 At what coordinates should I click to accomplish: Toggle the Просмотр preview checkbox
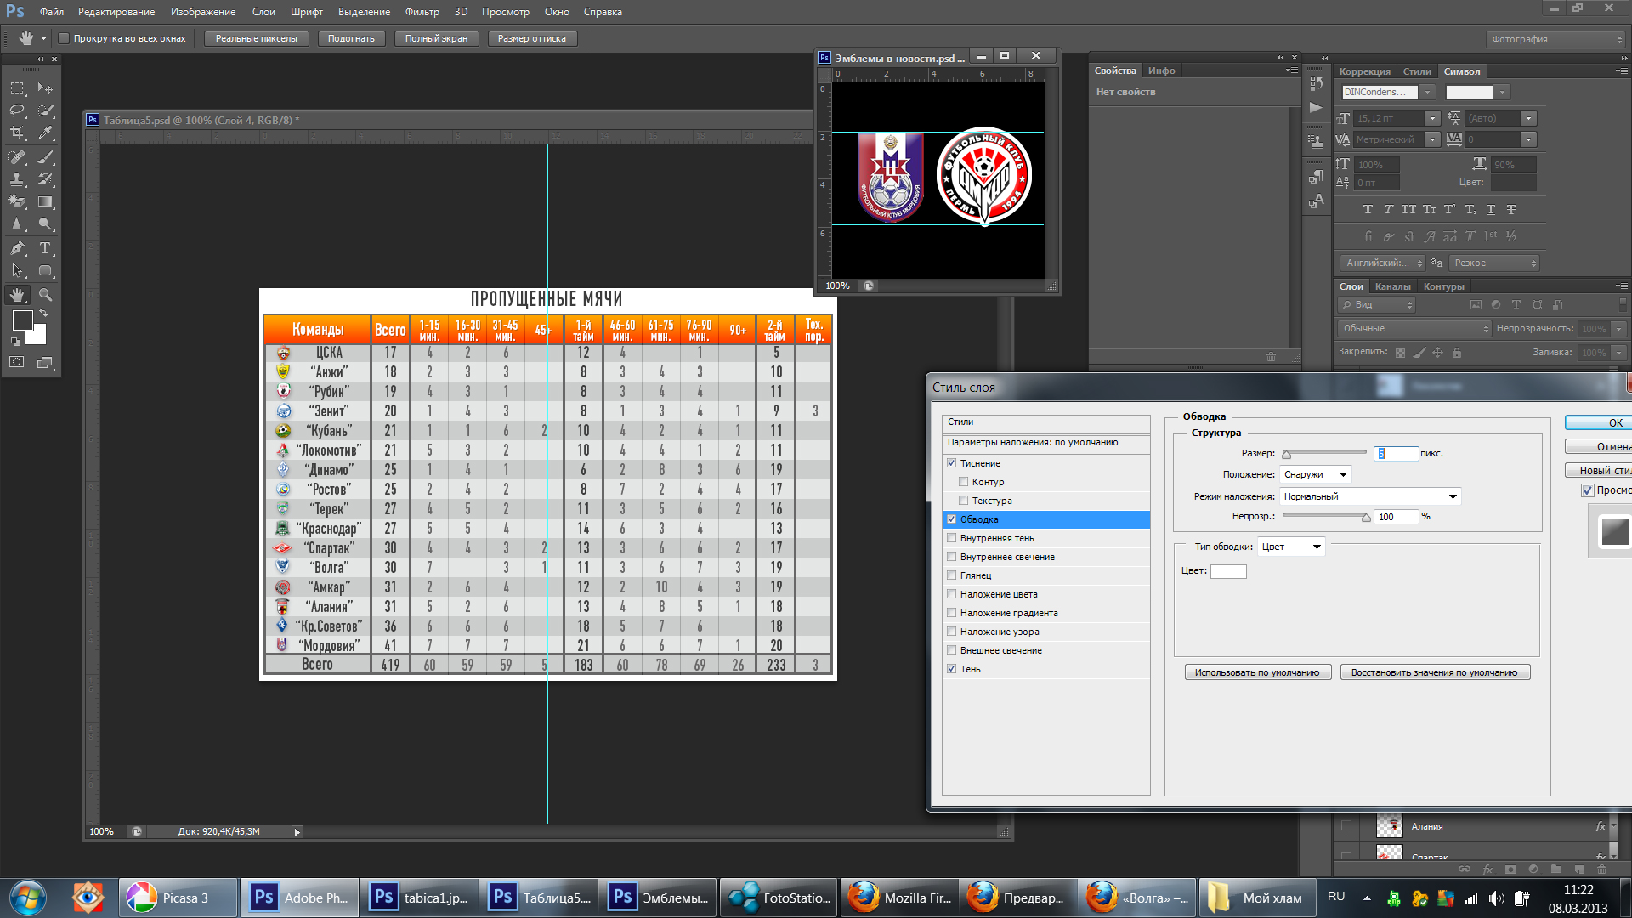click(x=1587, y=490)
